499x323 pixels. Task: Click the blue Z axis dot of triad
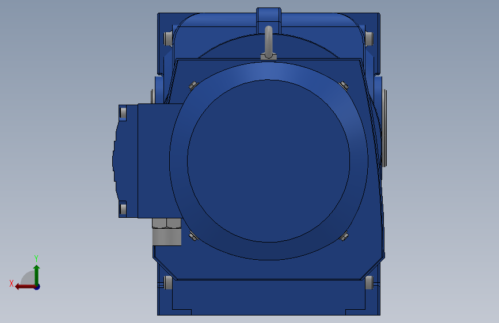click(37, 287)
